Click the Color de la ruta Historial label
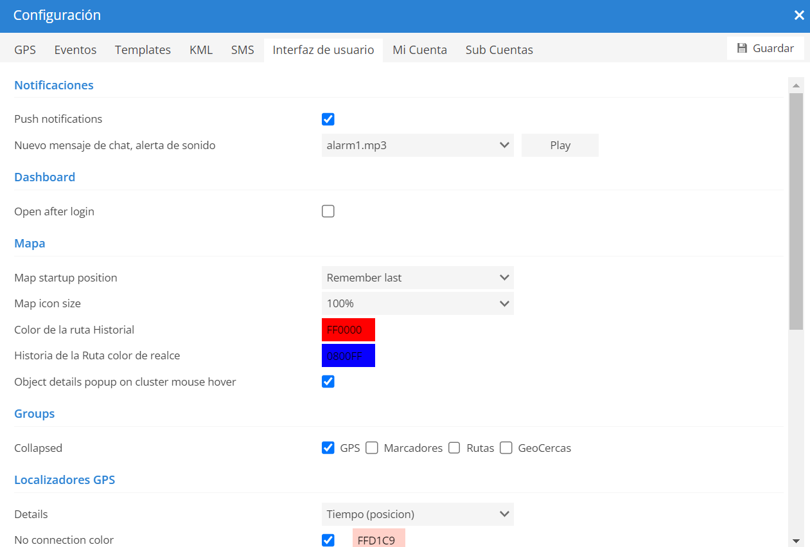Screen dimensions: 810x547 point(75,330)
